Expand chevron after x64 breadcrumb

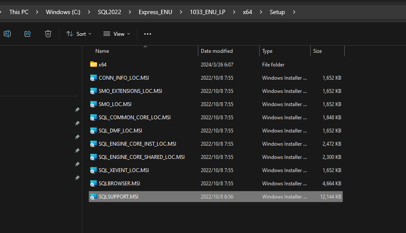click(x=261, y=12)
